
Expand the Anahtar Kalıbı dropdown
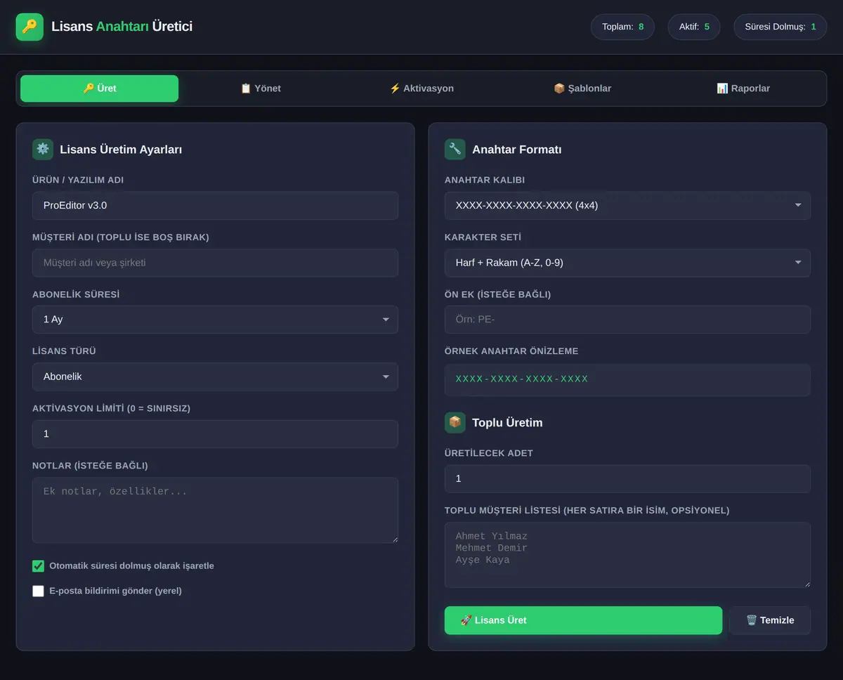point(627,206)
